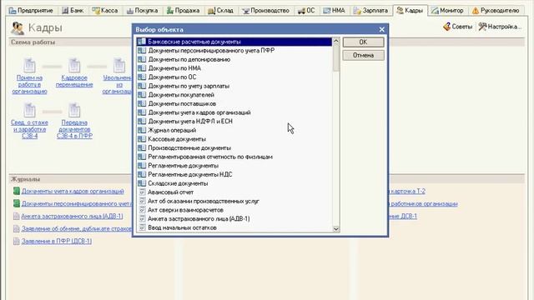Click journal icon beside 'Документы по ОС'

tap(142, 77)
